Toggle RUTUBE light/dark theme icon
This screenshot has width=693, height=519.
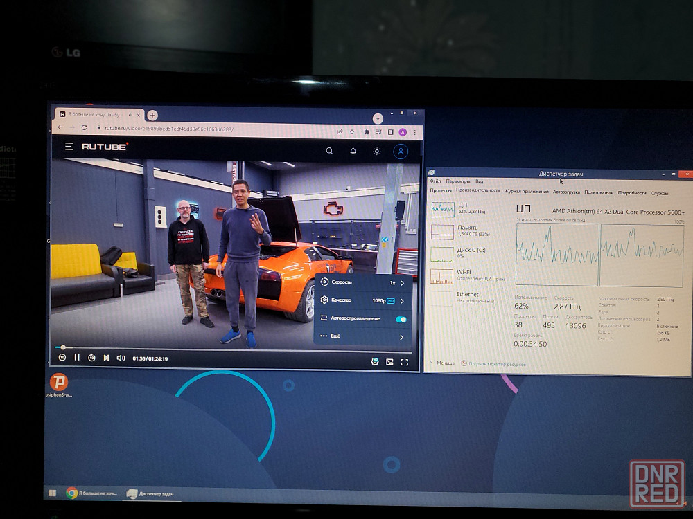[376, 152]
